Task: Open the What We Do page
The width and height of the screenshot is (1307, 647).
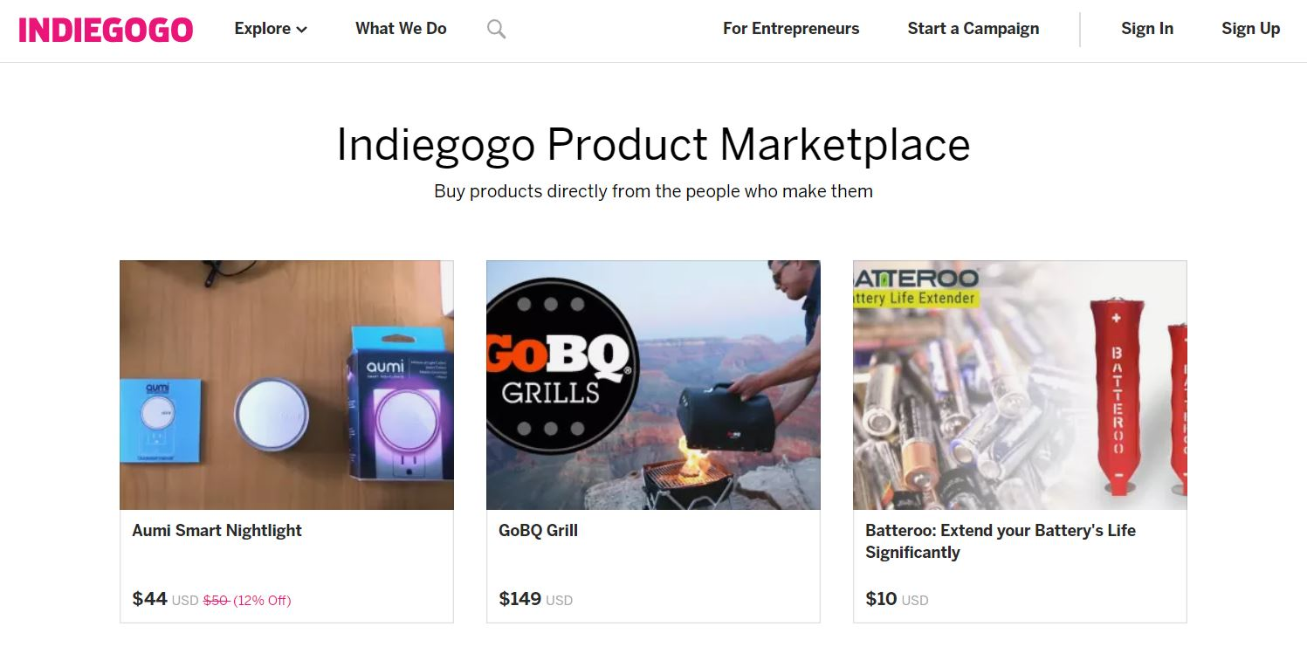Action: coord(400,28)
